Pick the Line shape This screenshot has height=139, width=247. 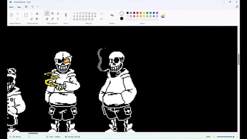(74, 14)
